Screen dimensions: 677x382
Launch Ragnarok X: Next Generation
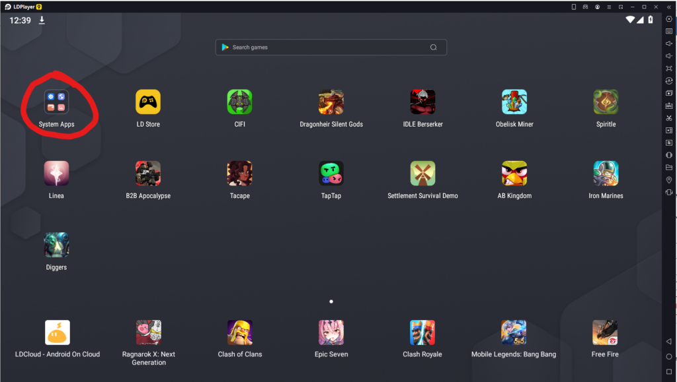[x=149, y=333]
